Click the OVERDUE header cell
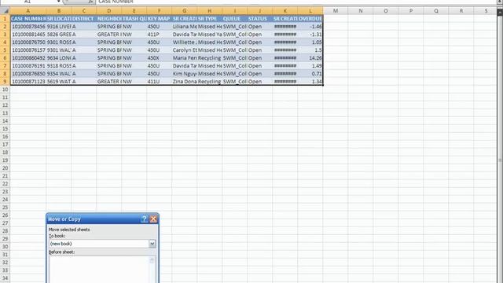Screen dimensions: 503x283 (x=310, y=19)
